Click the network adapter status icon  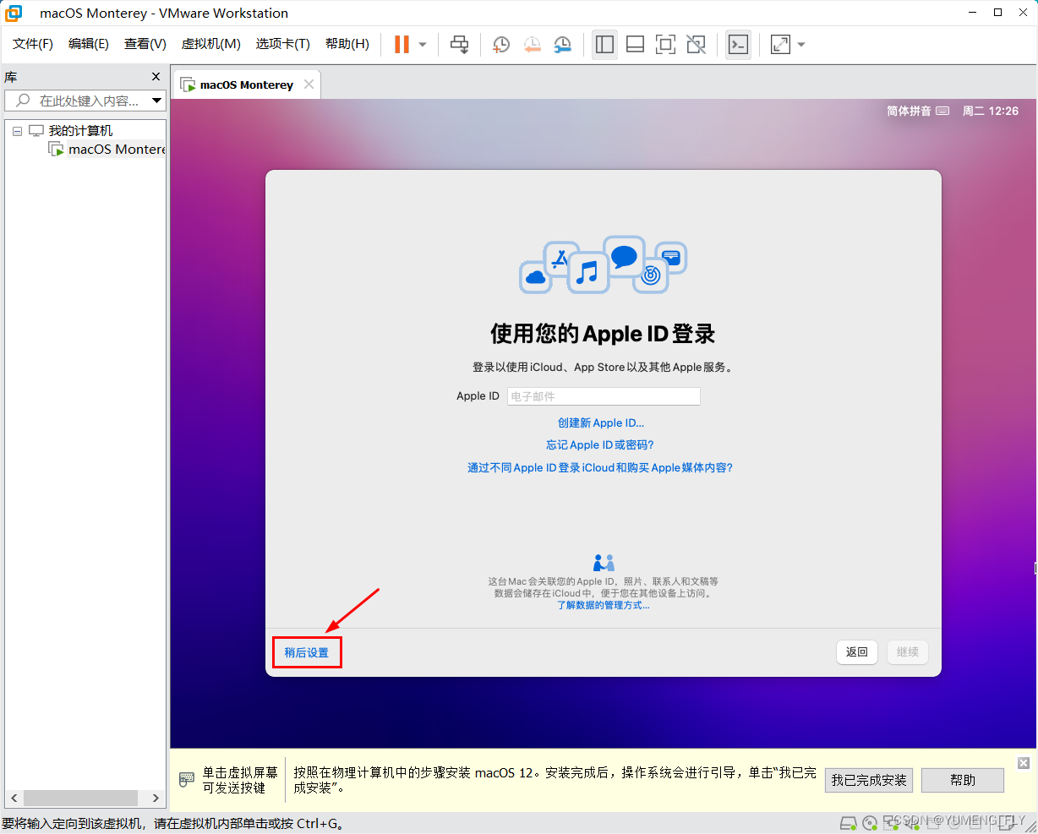pyautogui.click(x=893, y=822)
